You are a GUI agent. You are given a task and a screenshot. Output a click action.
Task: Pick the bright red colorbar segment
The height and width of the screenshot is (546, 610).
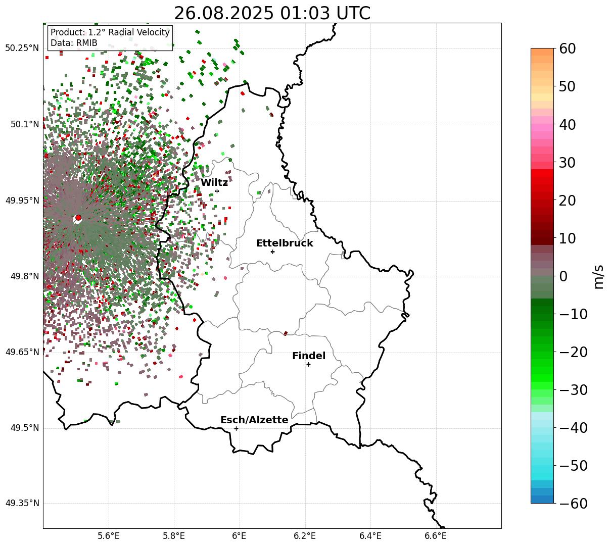tap(542, 173)
